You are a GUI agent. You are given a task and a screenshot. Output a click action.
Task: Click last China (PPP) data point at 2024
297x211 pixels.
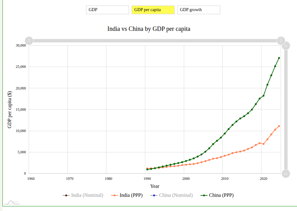point(279,58)
